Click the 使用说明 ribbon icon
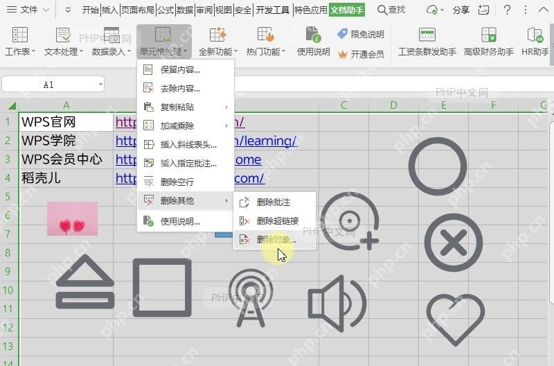The height and width of the screenshot is (366, 554). (314, 42)
